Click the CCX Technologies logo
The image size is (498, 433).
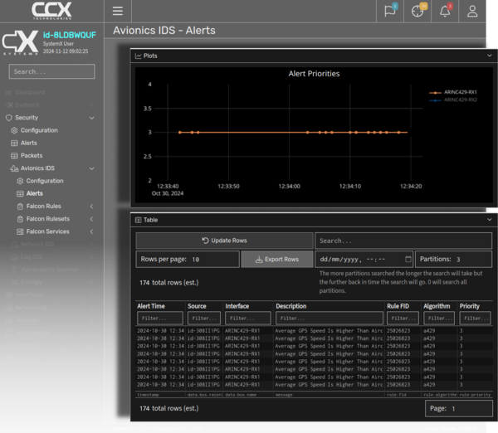[52, 11]
